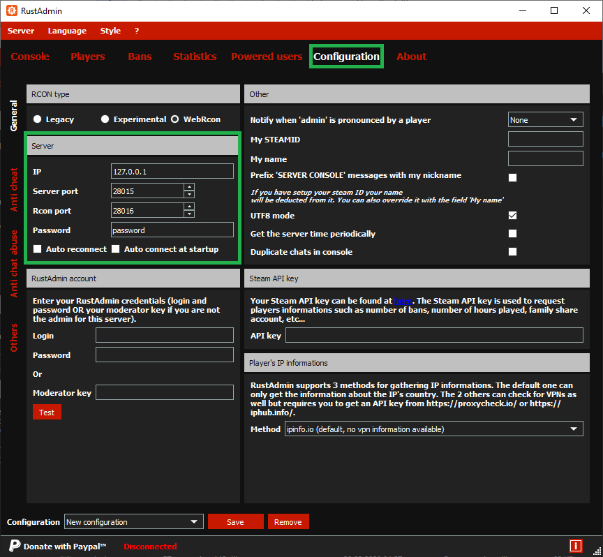The image size is (603, 557).
Task: Follow the 'here' Steam API key link
Action: click(x=403, y=301)
